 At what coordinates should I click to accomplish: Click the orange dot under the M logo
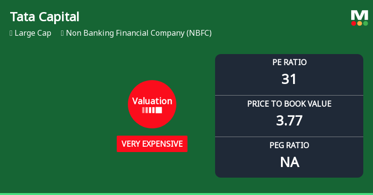pos(359,23)
